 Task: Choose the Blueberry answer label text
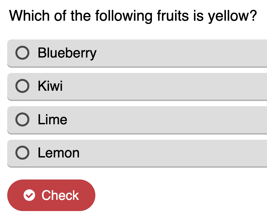click(x=67, y=53)
